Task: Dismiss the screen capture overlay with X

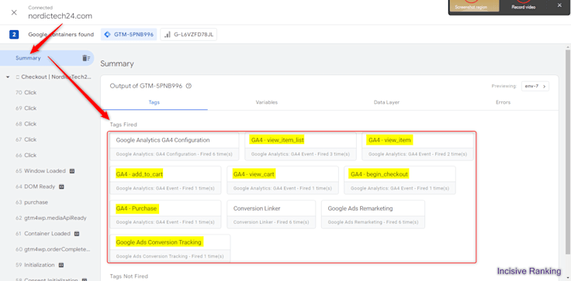Action: click(559, 5)
